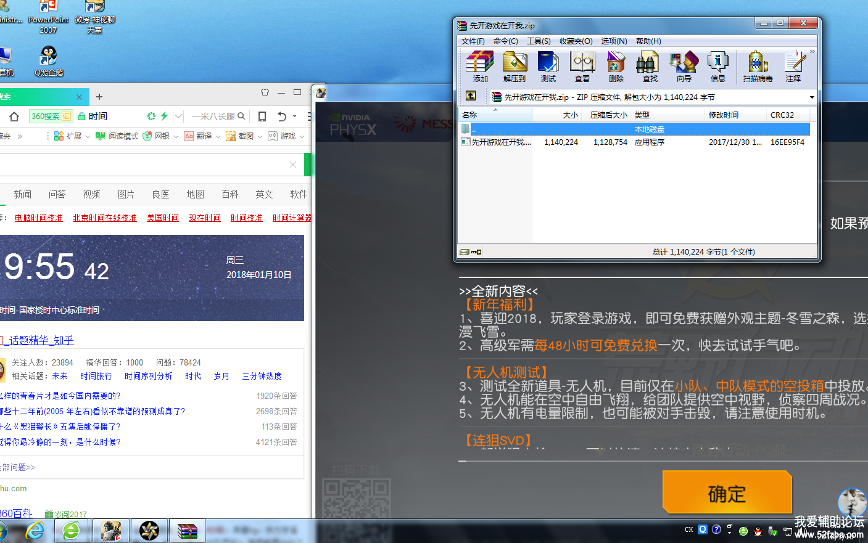Image resolution: width=868 pixels, height=543 pixels.
Task: Open the QQ企鹅 desktop icon
Action: coord(49,62)
